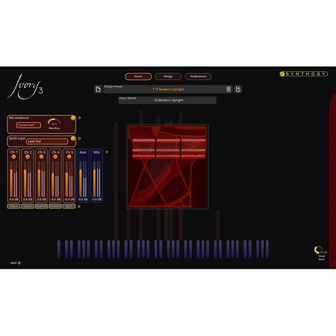The image size is (336, 336).
Task: Expand the Mix Ambience panel chevron
Action: pyautogui.click(x=79, y=117)
